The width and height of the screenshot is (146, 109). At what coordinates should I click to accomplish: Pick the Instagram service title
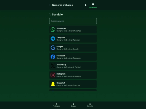pos(61,74)
